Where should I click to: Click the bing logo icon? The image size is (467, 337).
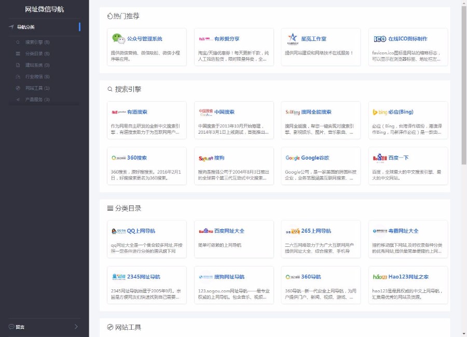pos(380,112)
